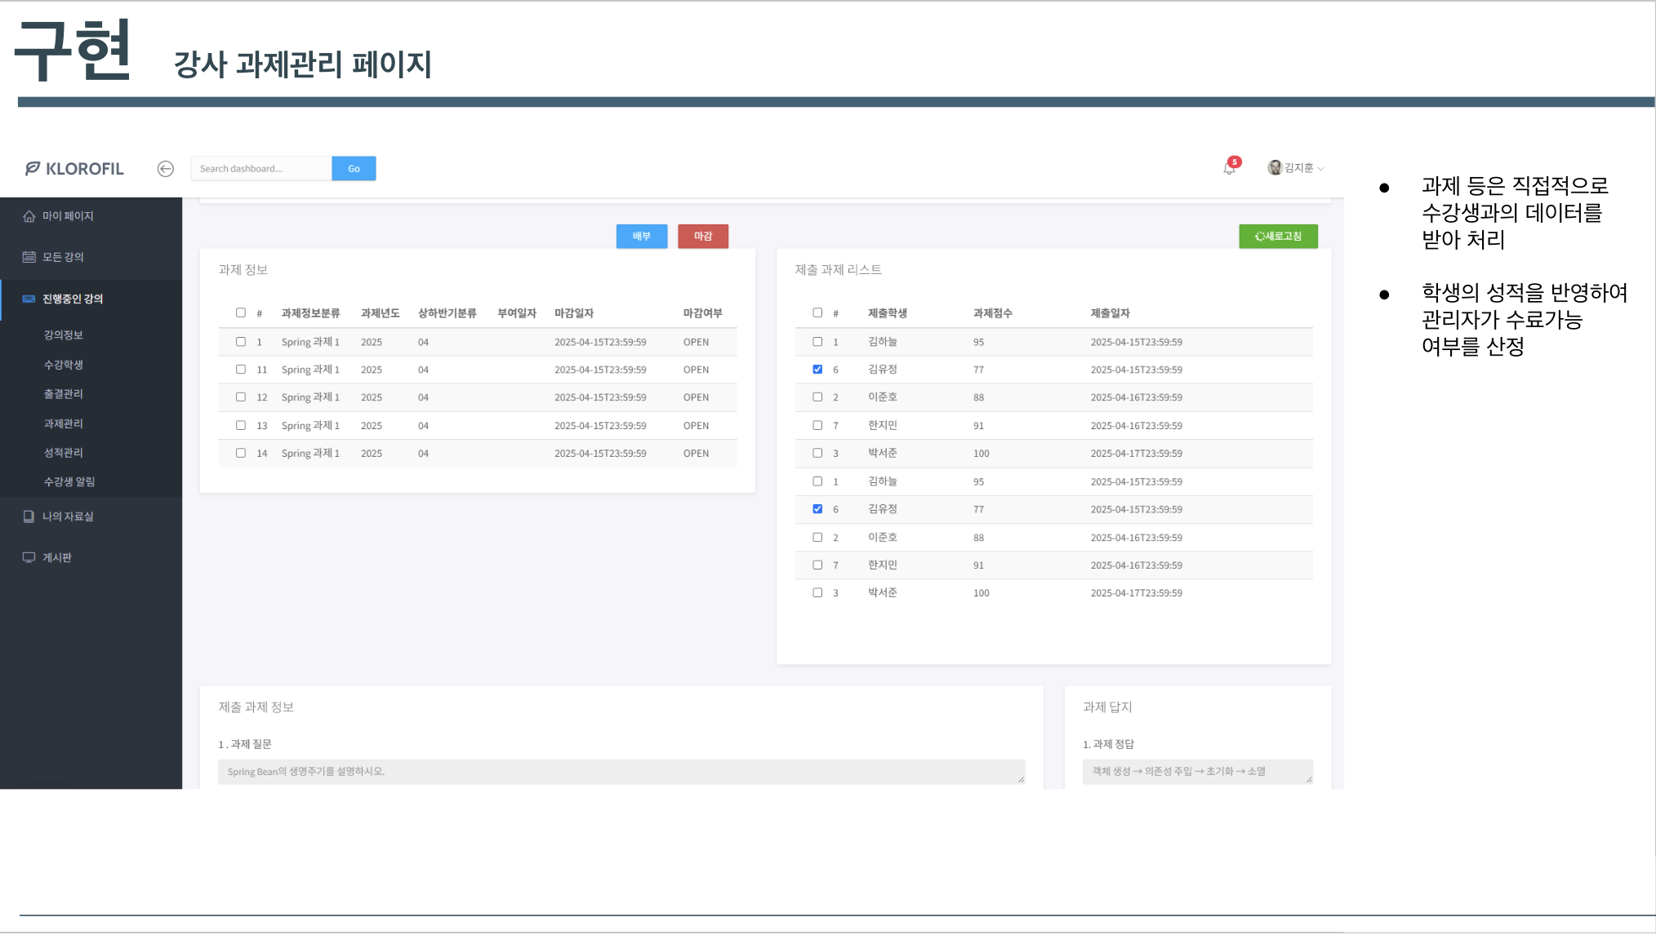Select the home icon beside 마이 페이지

(x=29, y=215)
